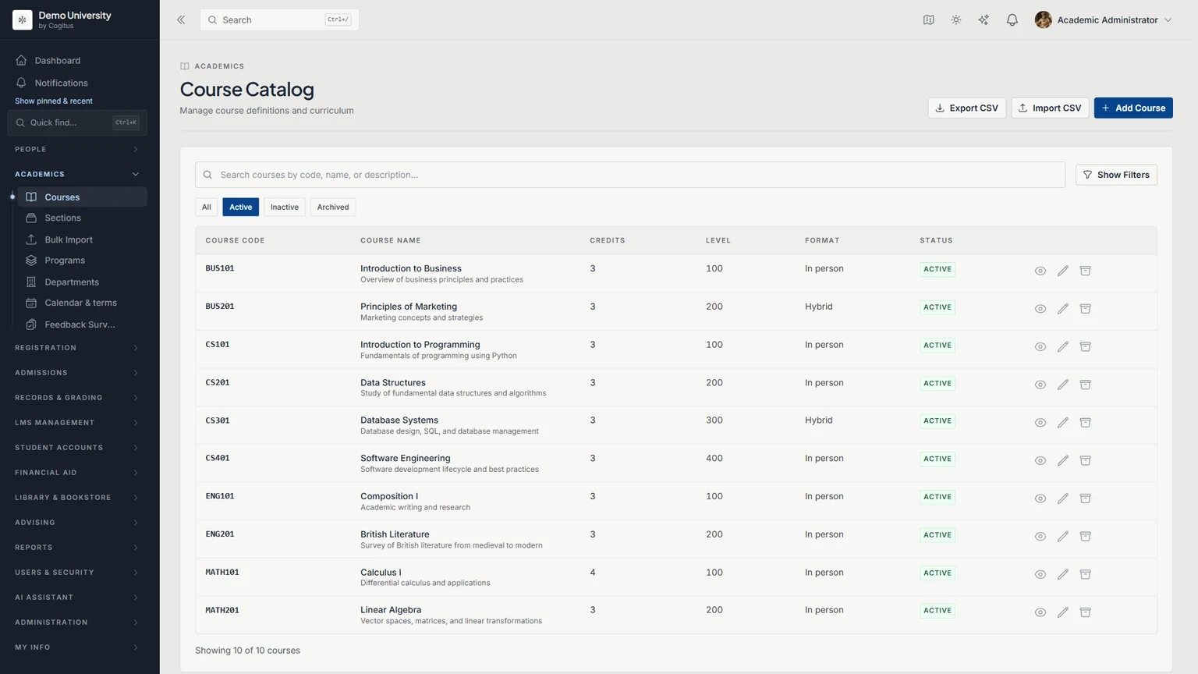The height and width of the screenshot is (674, 1198).
Task: Edit ENG101 Composition I with the pencil
Action: [x=1063, y=498]
